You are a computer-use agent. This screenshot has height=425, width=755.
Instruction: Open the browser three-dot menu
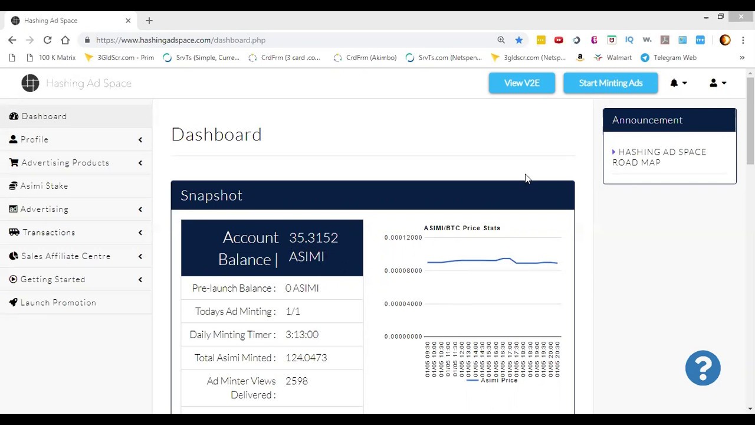[x=743, y=40]
